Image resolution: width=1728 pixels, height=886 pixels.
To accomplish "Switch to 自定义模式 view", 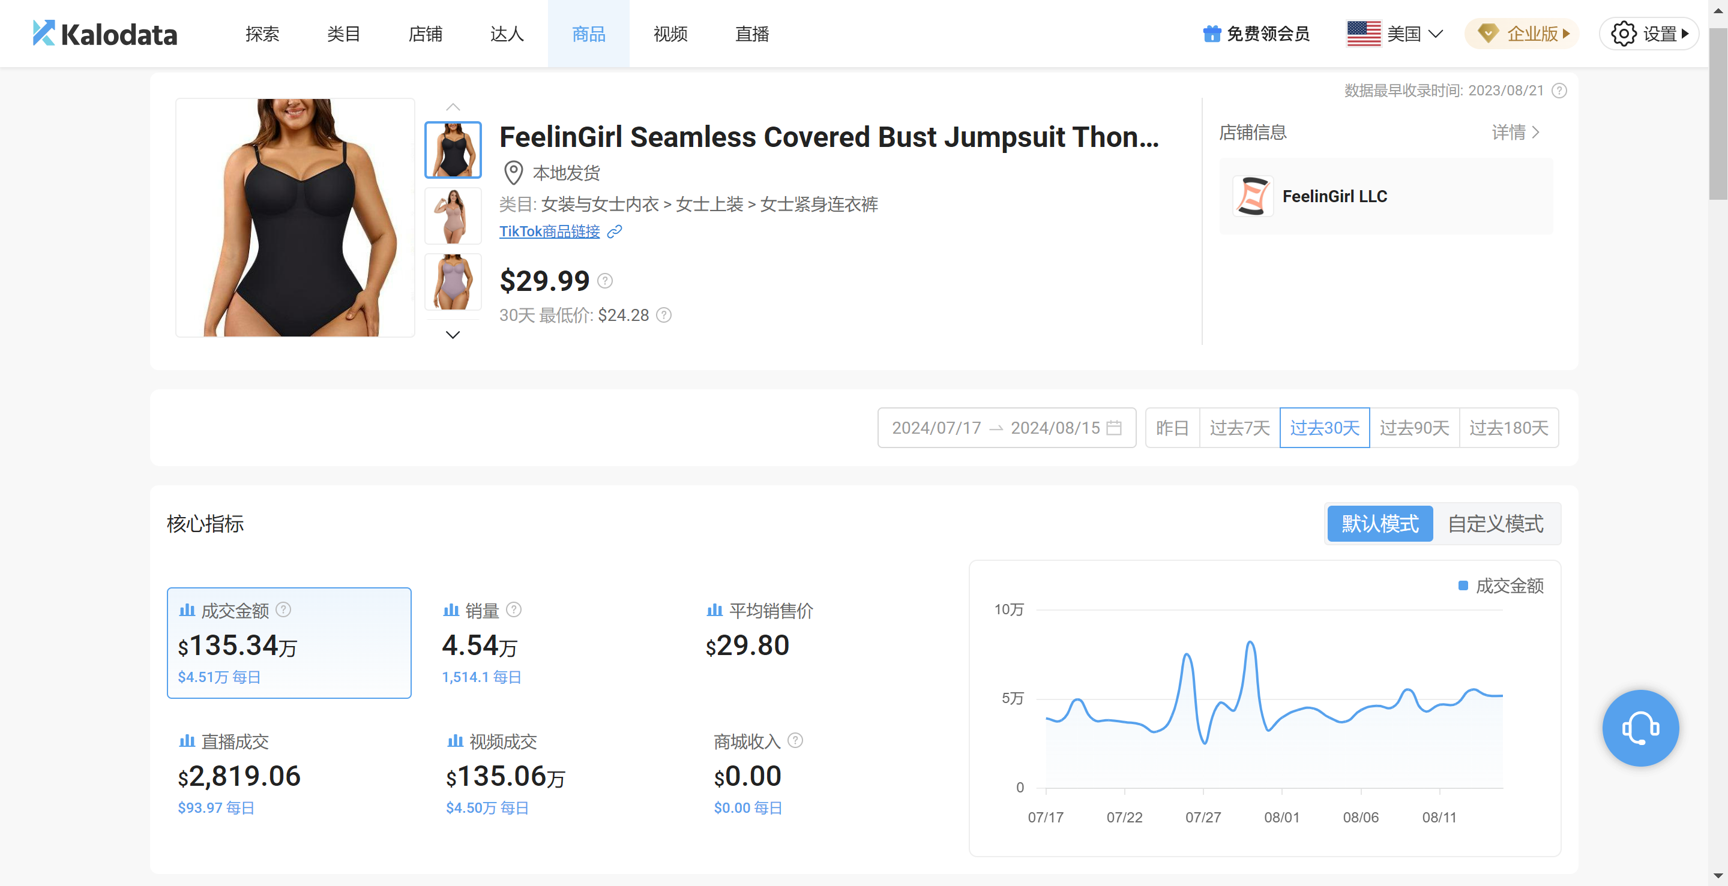I will coord(1495,524).
